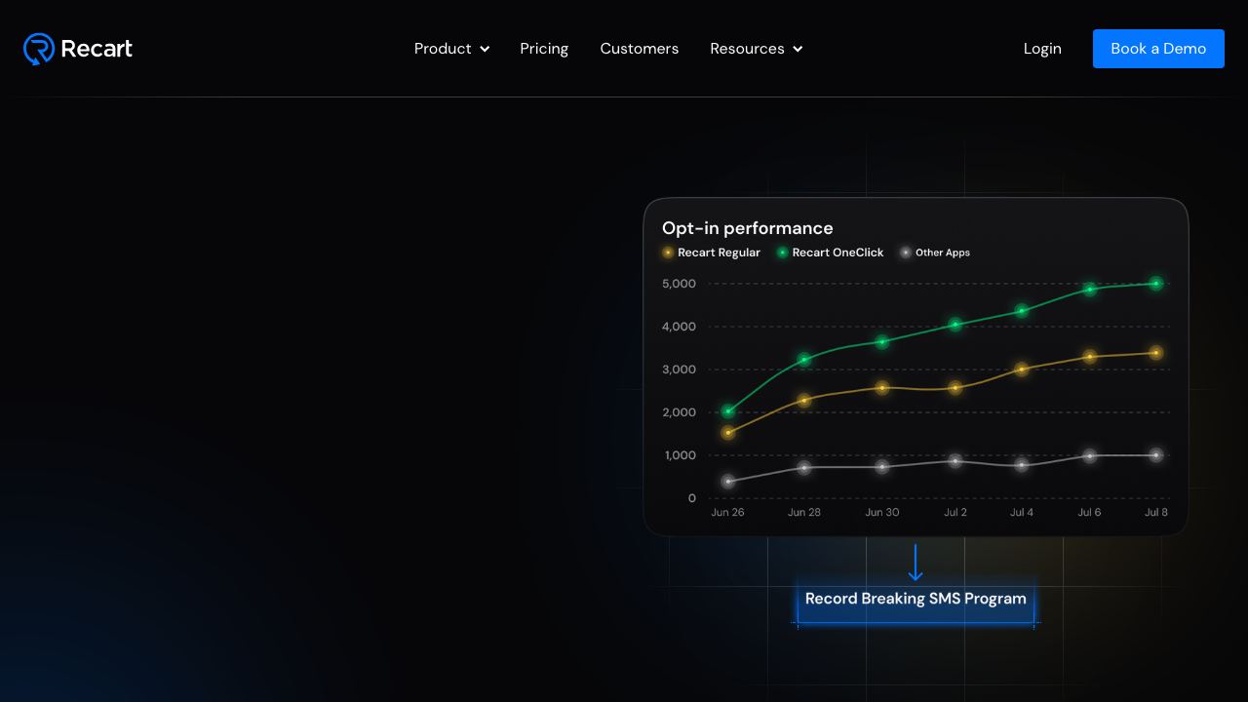Click the Record Breaking SMS Program label
The image size is (1248, 702).
tap(916, 599)
